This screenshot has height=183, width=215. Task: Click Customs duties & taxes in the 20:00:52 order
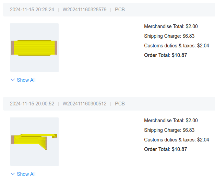point(176,140)
